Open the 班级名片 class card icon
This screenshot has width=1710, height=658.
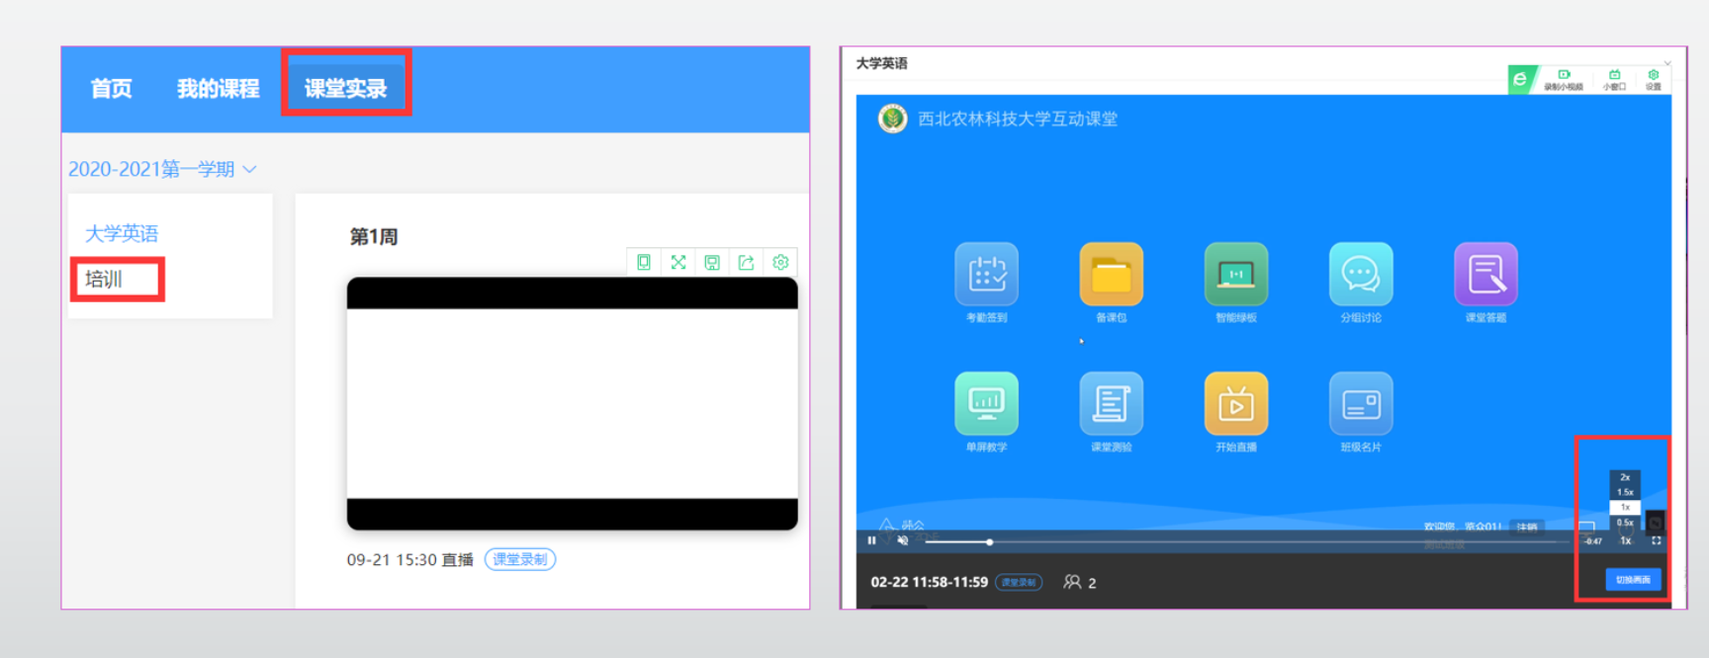pos(1361,404)
